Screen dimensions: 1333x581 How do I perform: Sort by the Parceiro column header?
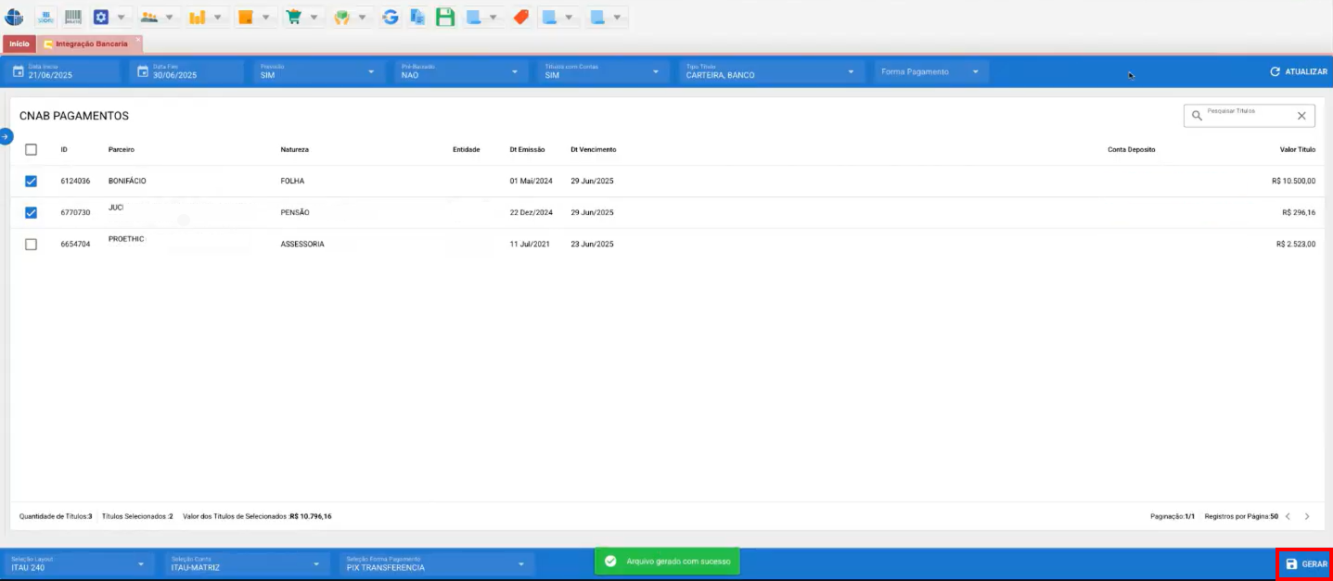point(122,149)
